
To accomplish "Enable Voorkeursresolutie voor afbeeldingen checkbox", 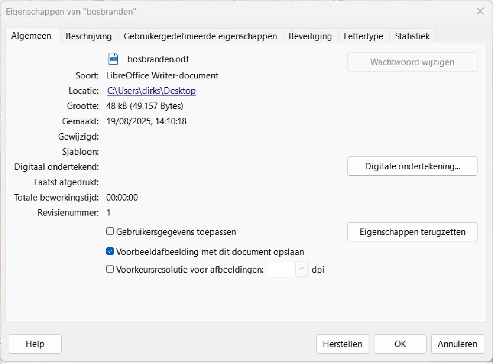I will pos(110,269).
